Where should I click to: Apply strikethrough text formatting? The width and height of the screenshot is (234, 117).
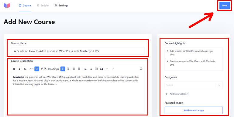(x=25, y=69)
